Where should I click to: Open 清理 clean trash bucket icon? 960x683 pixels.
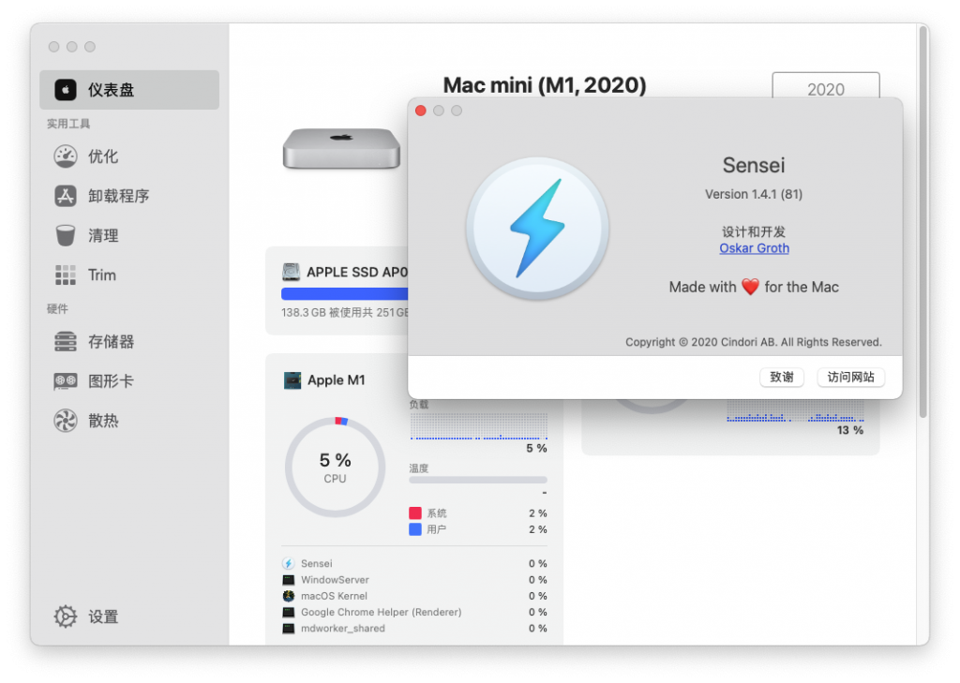point(66,235)
